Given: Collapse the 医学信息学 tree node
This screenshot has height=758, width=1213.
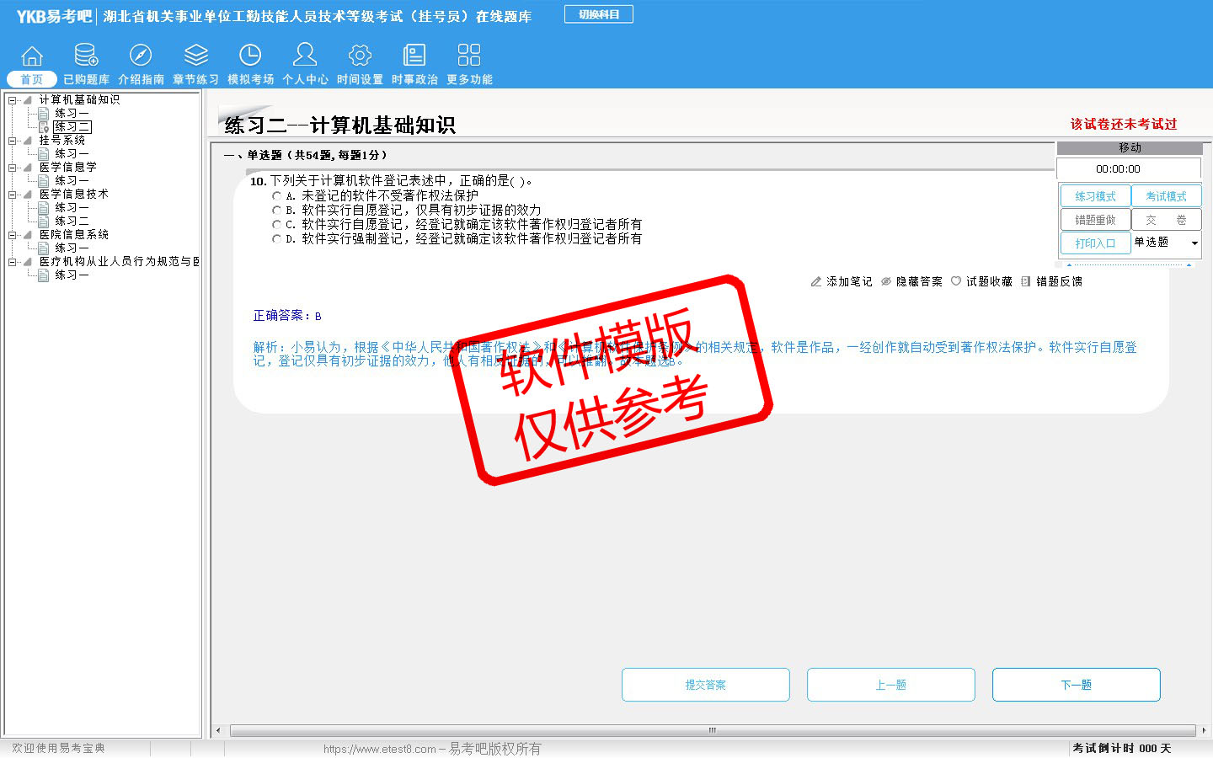Looking at the screenshot, I should 13,167.
